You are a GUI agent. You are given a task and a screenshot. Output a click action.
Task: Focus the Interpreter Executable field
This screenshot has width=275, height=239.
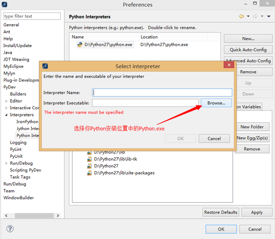146,103
